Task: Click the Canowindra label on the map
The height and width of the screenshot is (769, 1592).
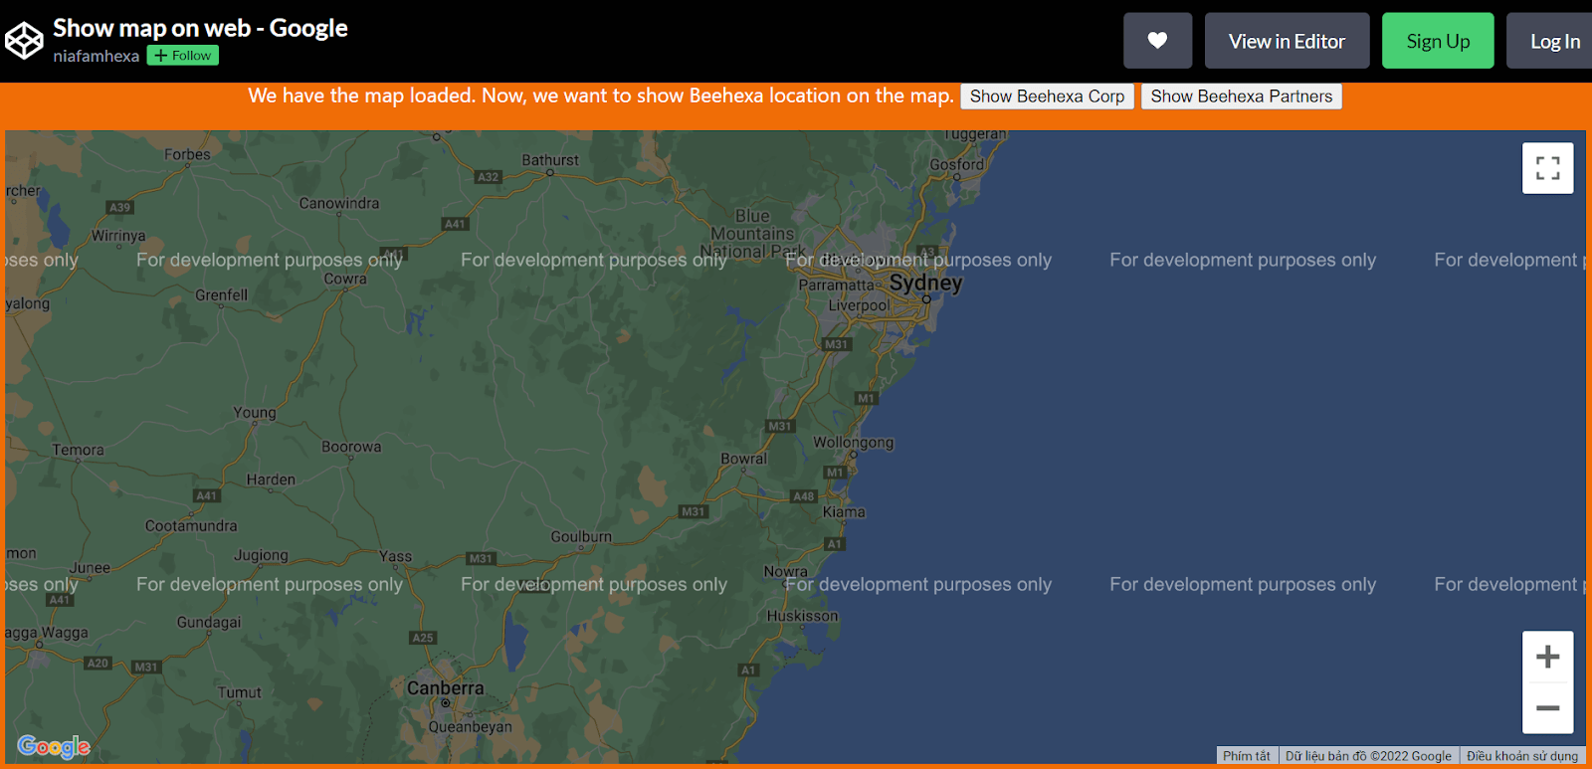Action: 339,204
